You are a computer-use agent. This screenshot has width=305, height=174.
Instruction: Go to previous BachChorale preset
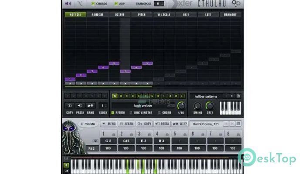pos(226,124)
